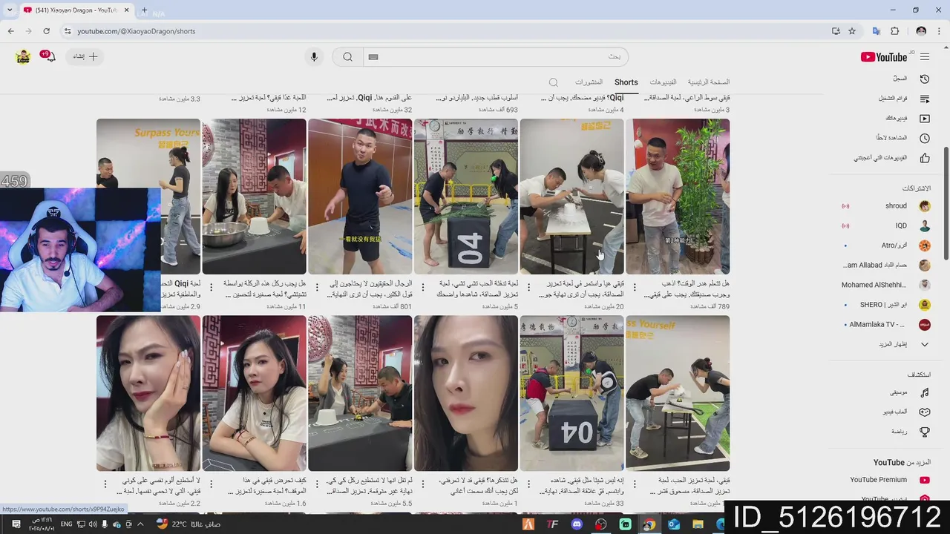Screen dimensions: 950x534
Task: Click the Google Translate icon in Chrome
Action: (x=877, y=31)
